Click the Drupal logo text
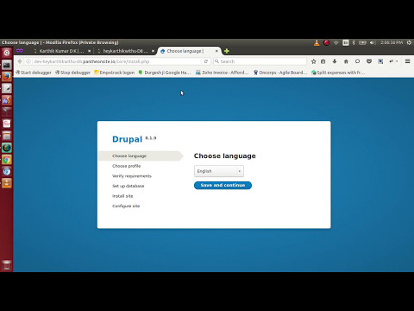 [x=127, y=139]
